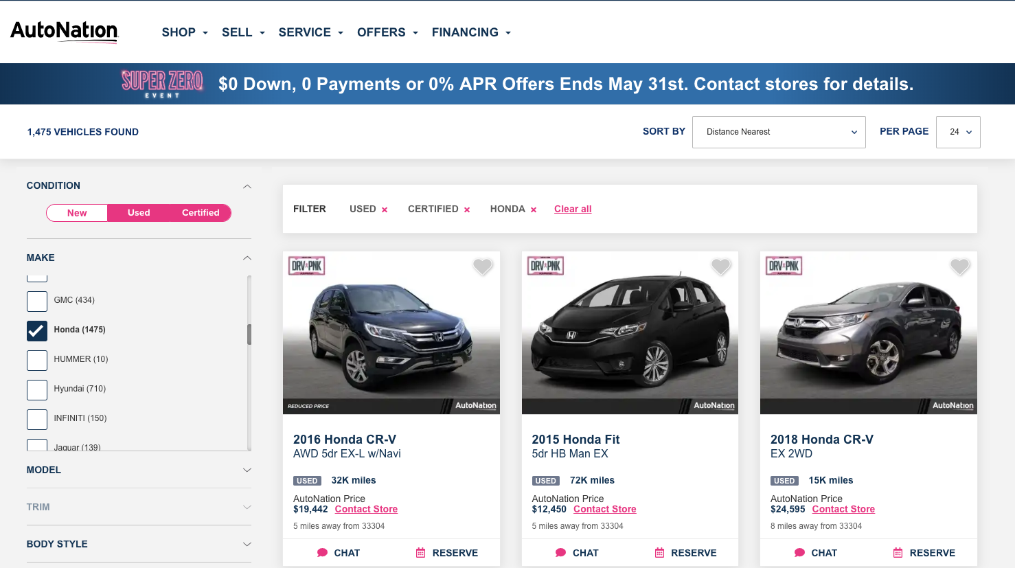This screenshot has width=1015, height=568.
Task: Uncheck the Honda make checkbox
Action: (x=37, y=330)
